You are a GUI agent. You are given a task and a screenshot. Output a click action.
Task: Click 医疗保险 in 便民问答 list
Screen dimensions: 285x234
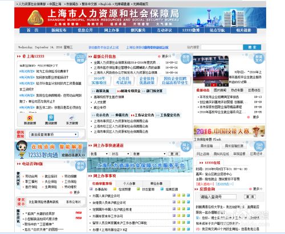coord(31,187)
